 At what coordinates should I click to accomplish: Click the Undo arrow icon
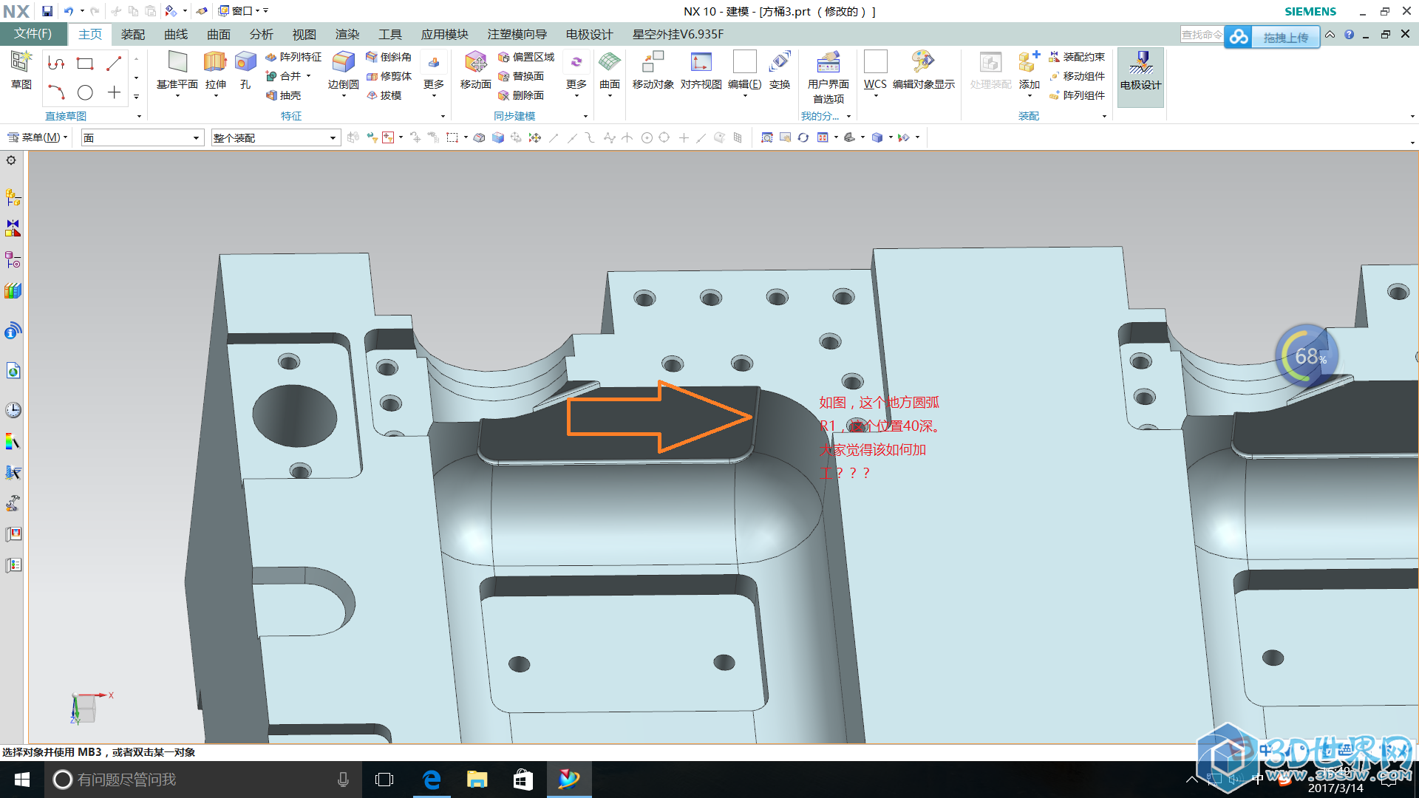click(69, 11)
